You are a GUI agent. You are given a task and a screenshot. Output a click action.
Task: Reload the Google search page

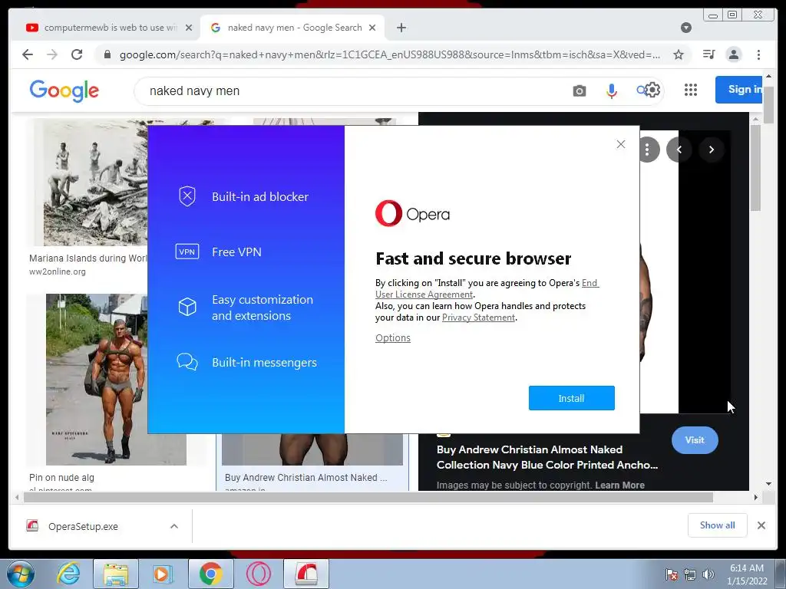click(x=77, y=54)
